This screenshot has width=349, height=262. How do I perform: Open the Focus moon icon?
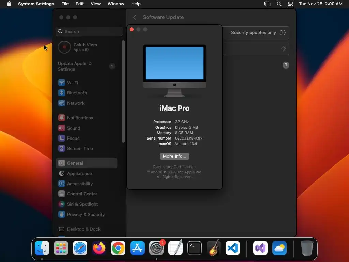[x=62, y=139]
